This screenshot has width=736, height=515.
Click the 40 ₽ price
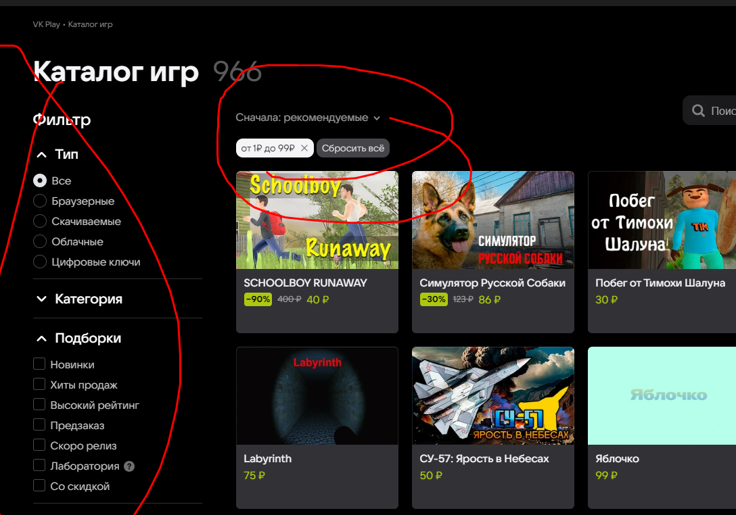click(x=318, y=299)
